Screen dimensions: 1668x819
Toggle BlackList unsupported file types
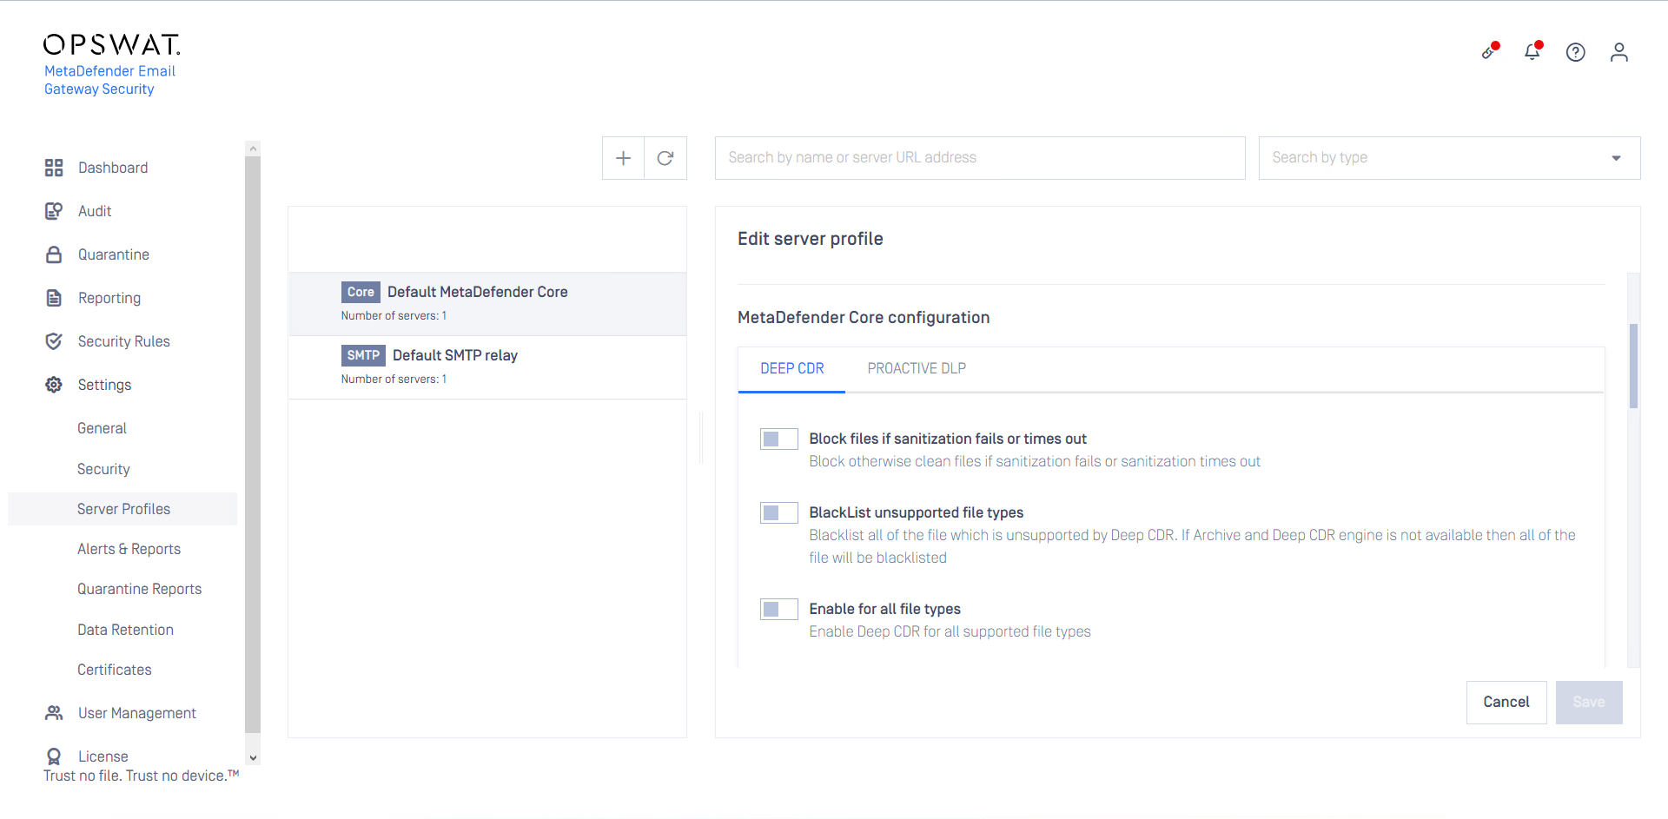pos(779,513)
